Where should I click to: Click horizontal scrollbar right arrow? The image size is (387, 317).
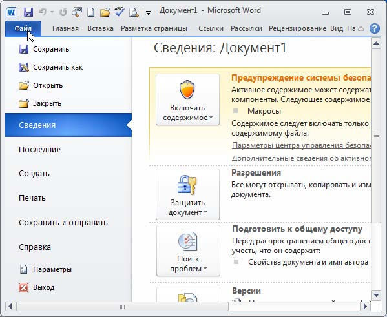coord(365,307)
